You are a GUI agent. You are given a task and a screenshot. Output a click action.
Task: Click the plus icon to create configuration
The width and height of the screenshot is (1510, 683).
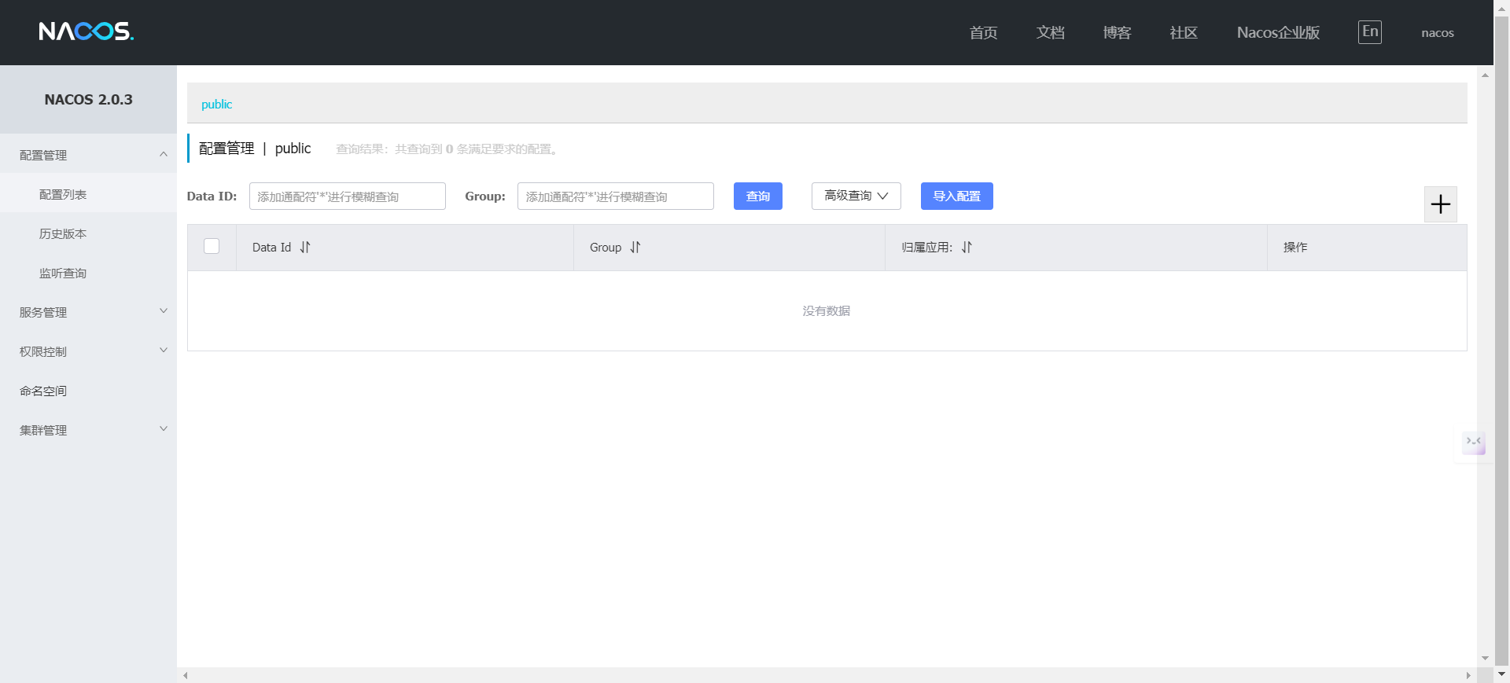(1440, 204)
